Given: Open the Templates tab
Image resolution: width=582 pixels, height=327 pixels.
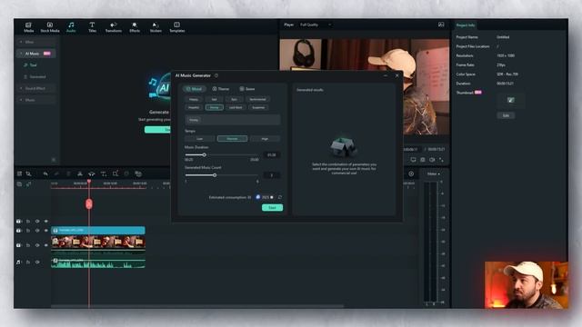Looking at the screenshot, I should pos(177,27).
